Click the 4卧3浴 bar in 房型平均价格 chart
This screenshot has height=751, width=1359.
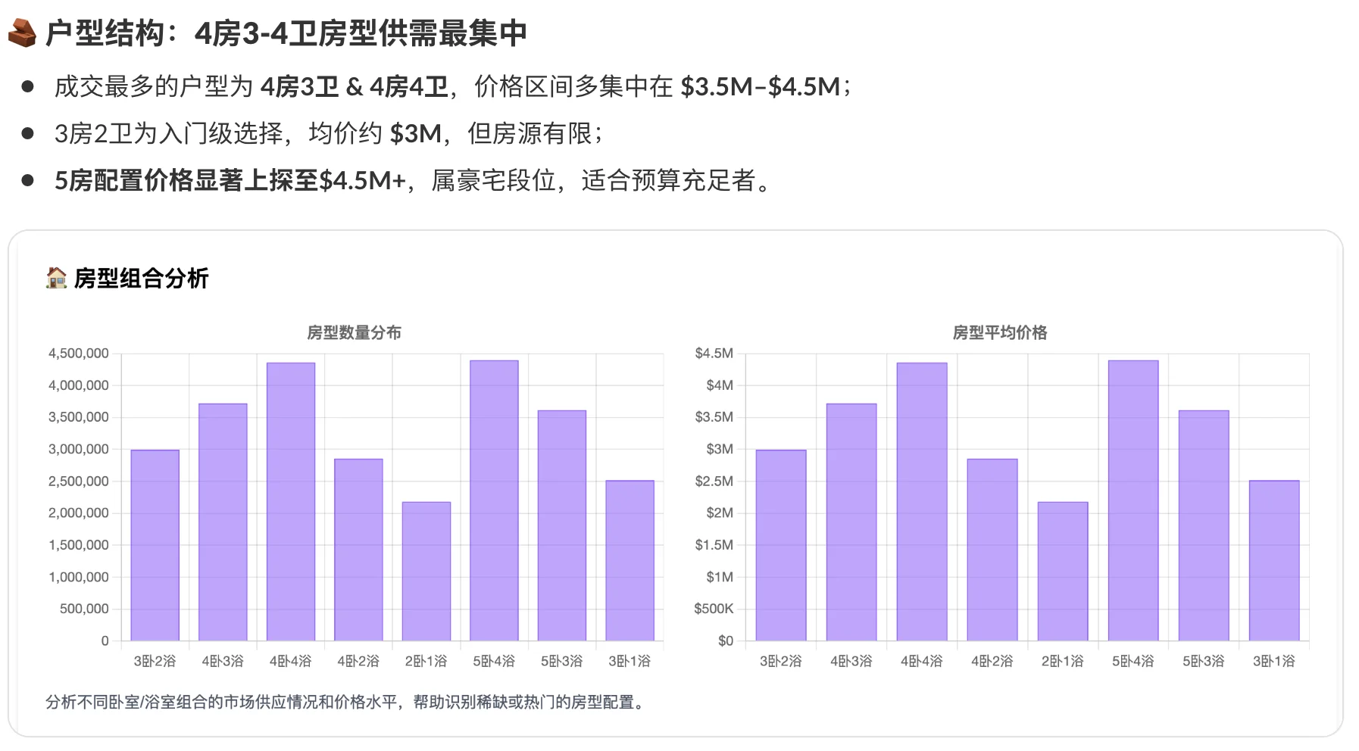[x=851, y=522]
